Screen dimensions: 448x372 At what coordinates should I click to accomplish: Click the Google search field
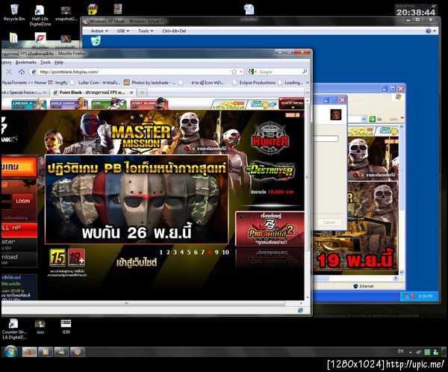(279, 72)
